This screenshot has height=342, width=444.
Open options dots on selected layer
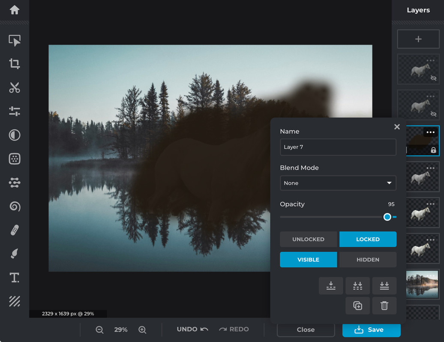(x=430, y=132)
